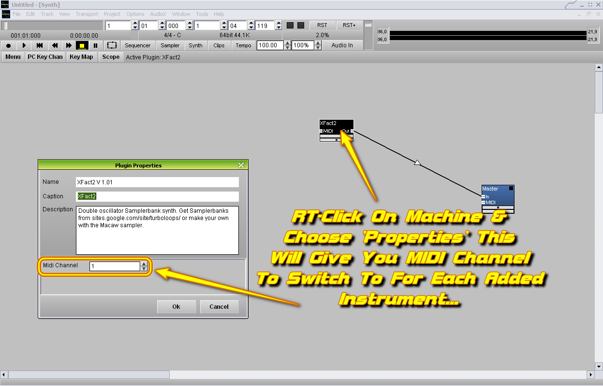
Task: Adjust the stepper beside the 119 field
Action: pyautogui.click(x=279, y=26)
